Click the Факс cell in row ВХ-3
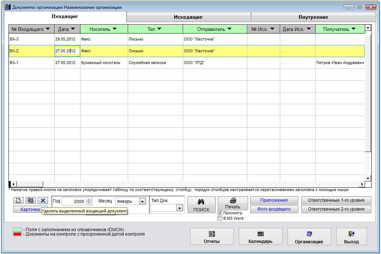The image size is (381, 254). point(104,39)
